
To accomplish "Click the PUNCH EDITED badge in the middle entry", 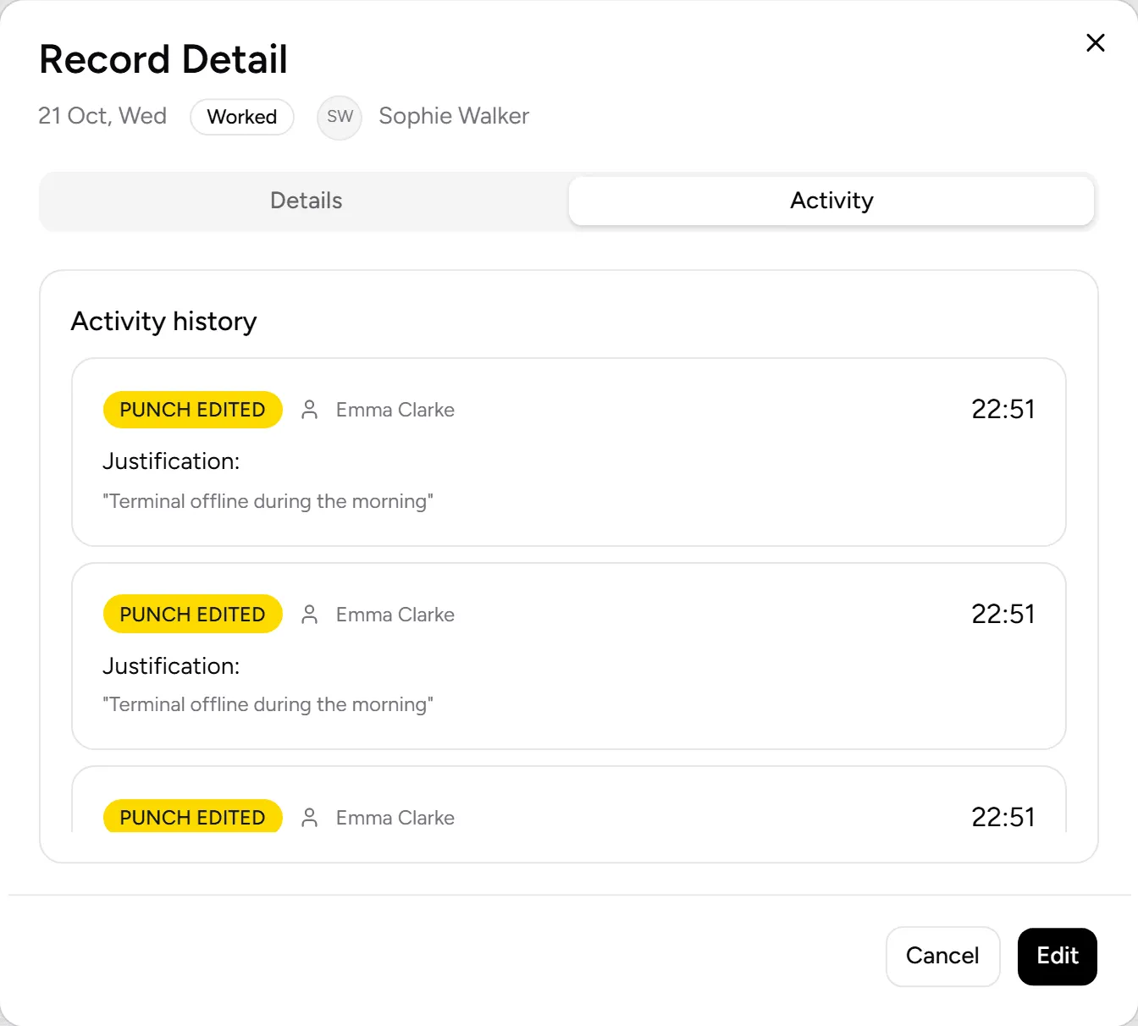I will 192,615.
